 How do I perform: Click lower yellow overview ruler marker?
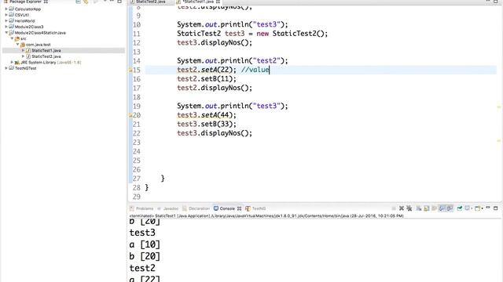click(499, 140)
